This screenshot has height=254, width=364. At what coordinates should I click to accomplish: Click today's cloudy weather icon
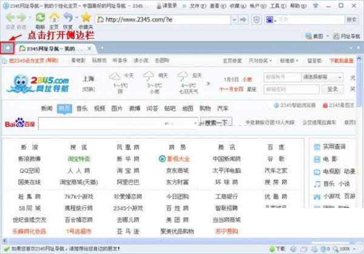click(115, 76)
